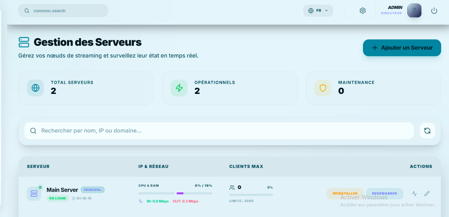Click the globe icon on Total Serveurs
449x217 pixels.
point(36,88)
